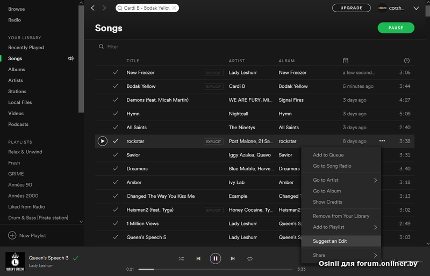Toggle saved checkmark for Amber
This screenshot has width=430, height=276.
pos(116,182)
